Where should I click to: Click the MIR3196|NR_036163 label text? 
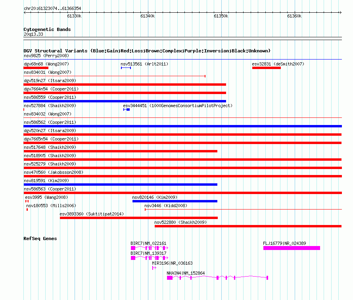pos(172,263)
